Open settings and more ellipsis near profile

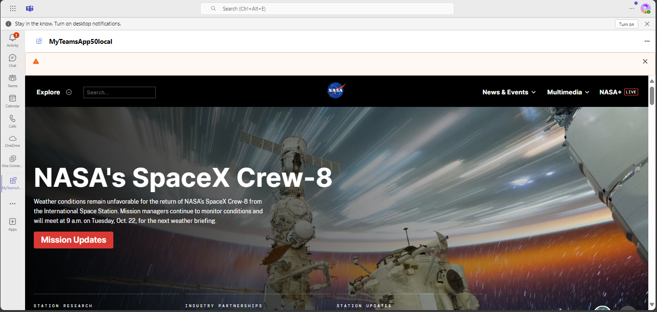tap(631, 9)
